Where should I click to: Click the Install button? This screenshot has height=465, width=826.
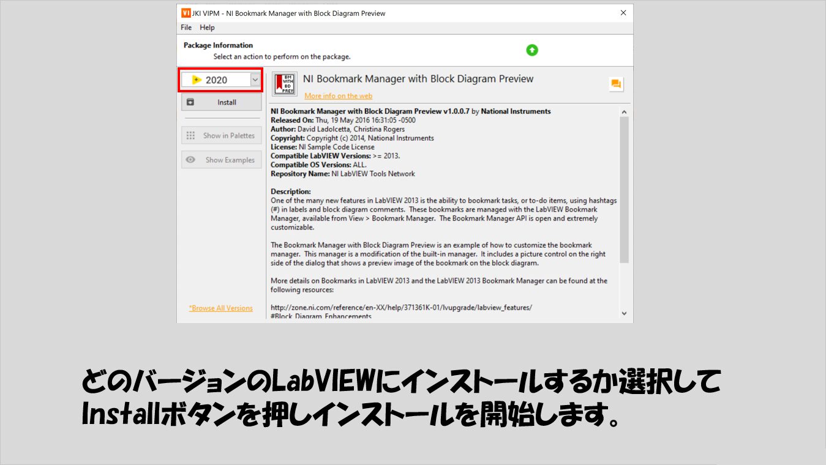(x=221, y=102)
